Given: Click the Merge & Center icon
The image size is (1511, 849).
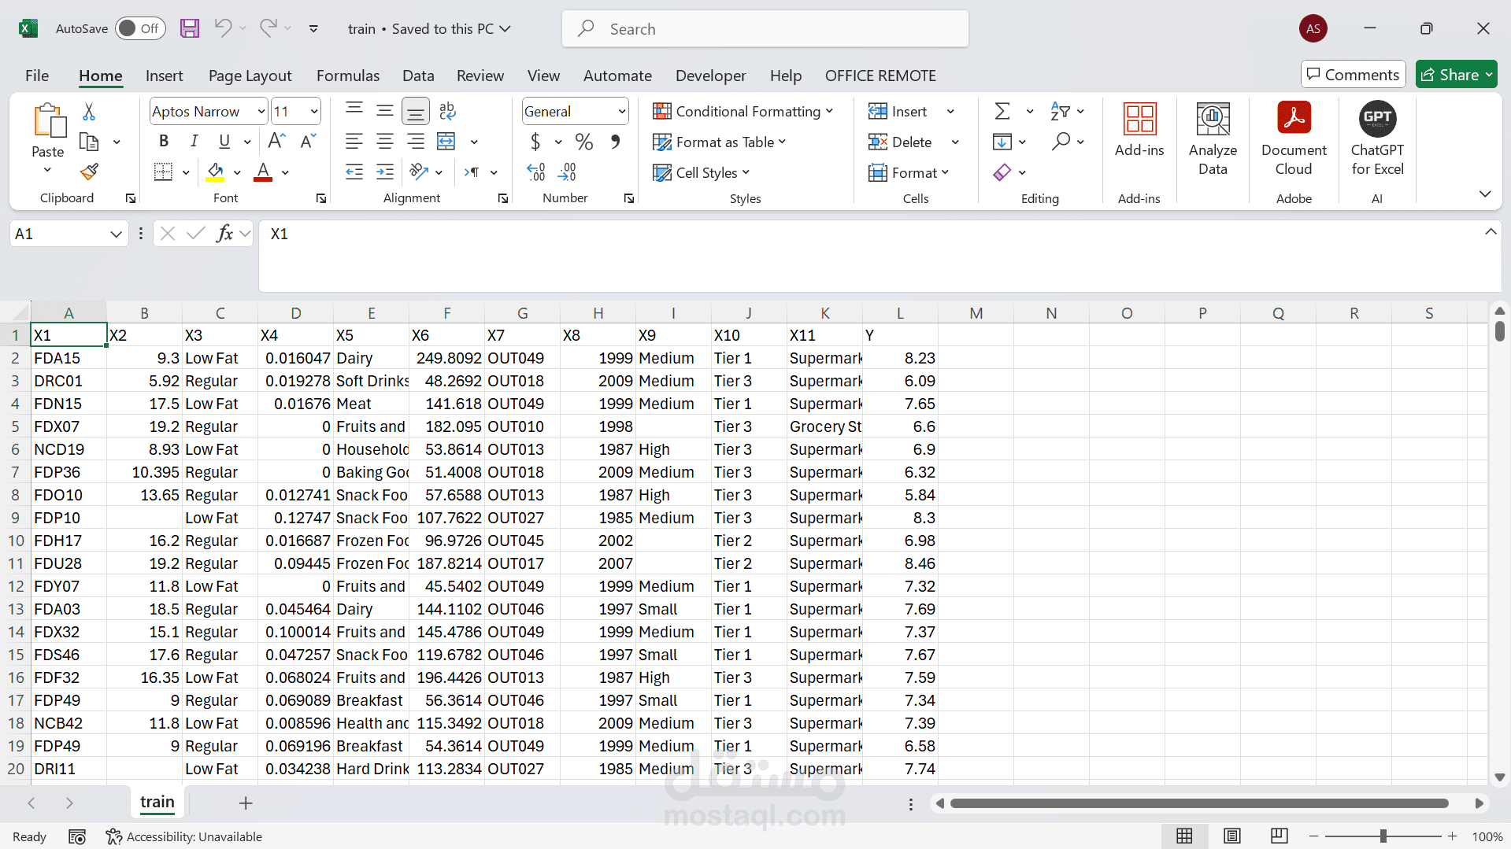Looking at the screenshot, I should pyautogui.click(x=446, y=142).
